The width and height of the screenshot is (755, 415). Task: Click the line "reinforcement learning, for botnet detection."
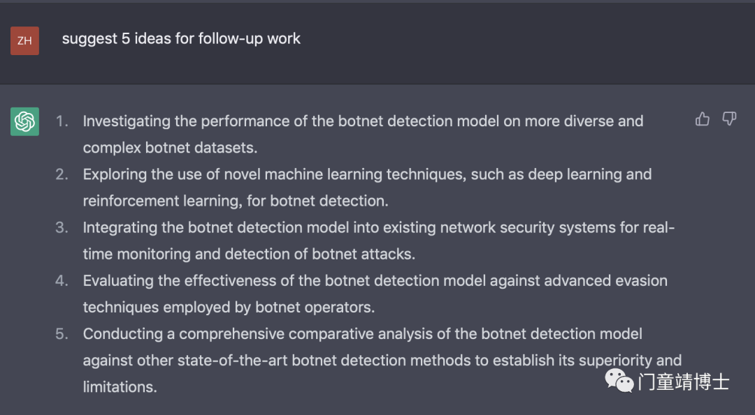(236, 201)
